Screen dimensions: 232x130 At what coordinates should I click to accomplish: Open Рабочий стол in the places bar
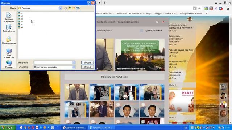tap(9, 28)
